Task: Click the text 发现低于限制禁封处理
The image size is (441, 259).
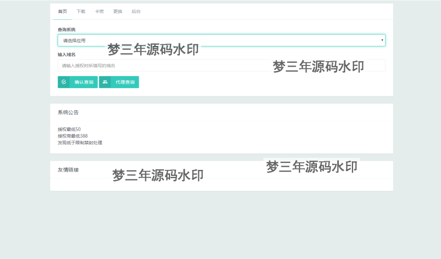Action: click(x=80, y=143)
